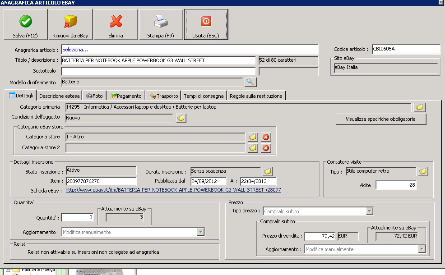This screenshot has height=275, width=445.
Task: Click the Stato inserzione Attivo field
Action: click(101, 170)
